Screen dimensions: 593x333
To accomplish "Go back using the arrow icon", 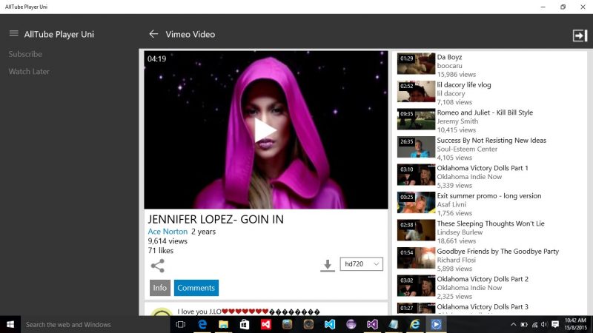I will [153, 34].
